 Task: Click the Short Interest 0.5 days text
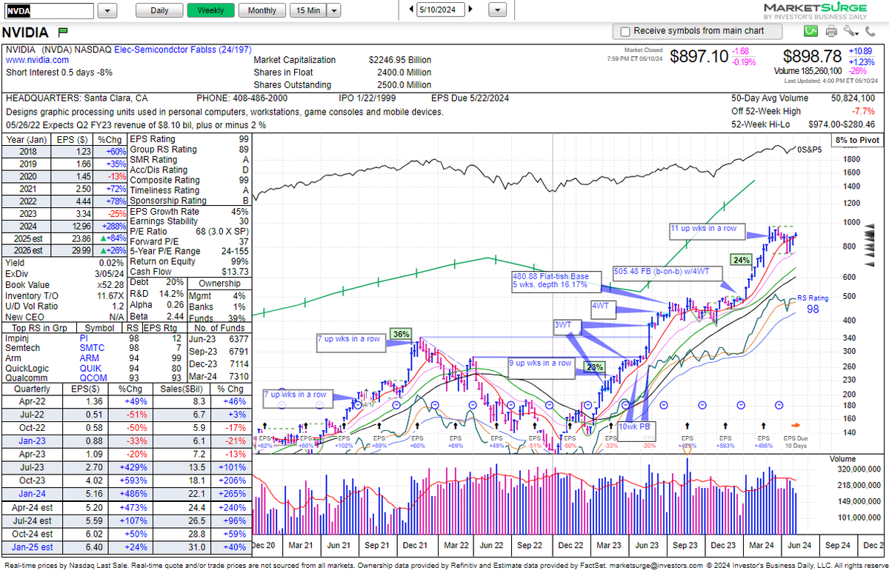pyautogui.click(x=59, y=73)
